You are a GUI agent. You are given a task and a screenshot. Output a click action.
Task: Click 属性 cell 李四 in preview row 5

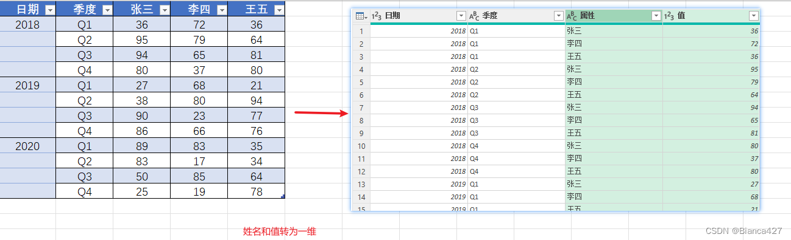(x=614, y=82)
